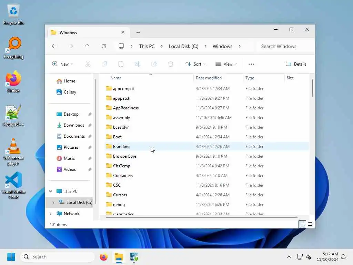
Task: Open Notepad++ desktop shortcut
Action: [x=13, y=116]
